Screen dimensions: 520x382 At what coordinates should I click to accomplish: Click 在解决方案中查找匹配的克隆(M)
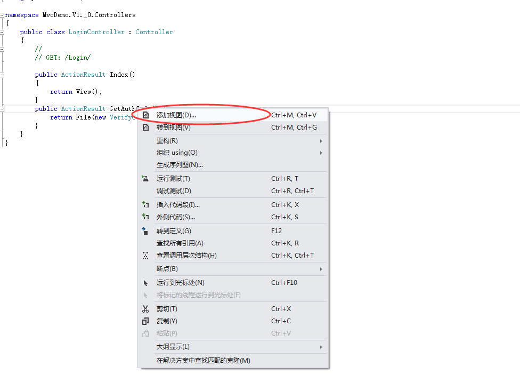click(x=202, y=360)
